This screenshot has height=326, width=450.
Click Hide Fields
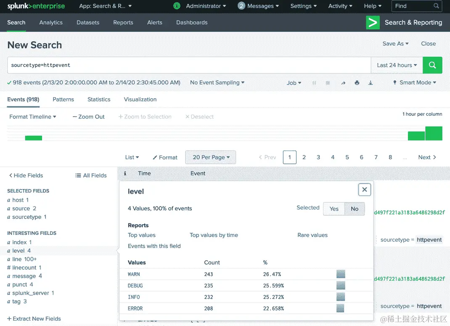26,176
